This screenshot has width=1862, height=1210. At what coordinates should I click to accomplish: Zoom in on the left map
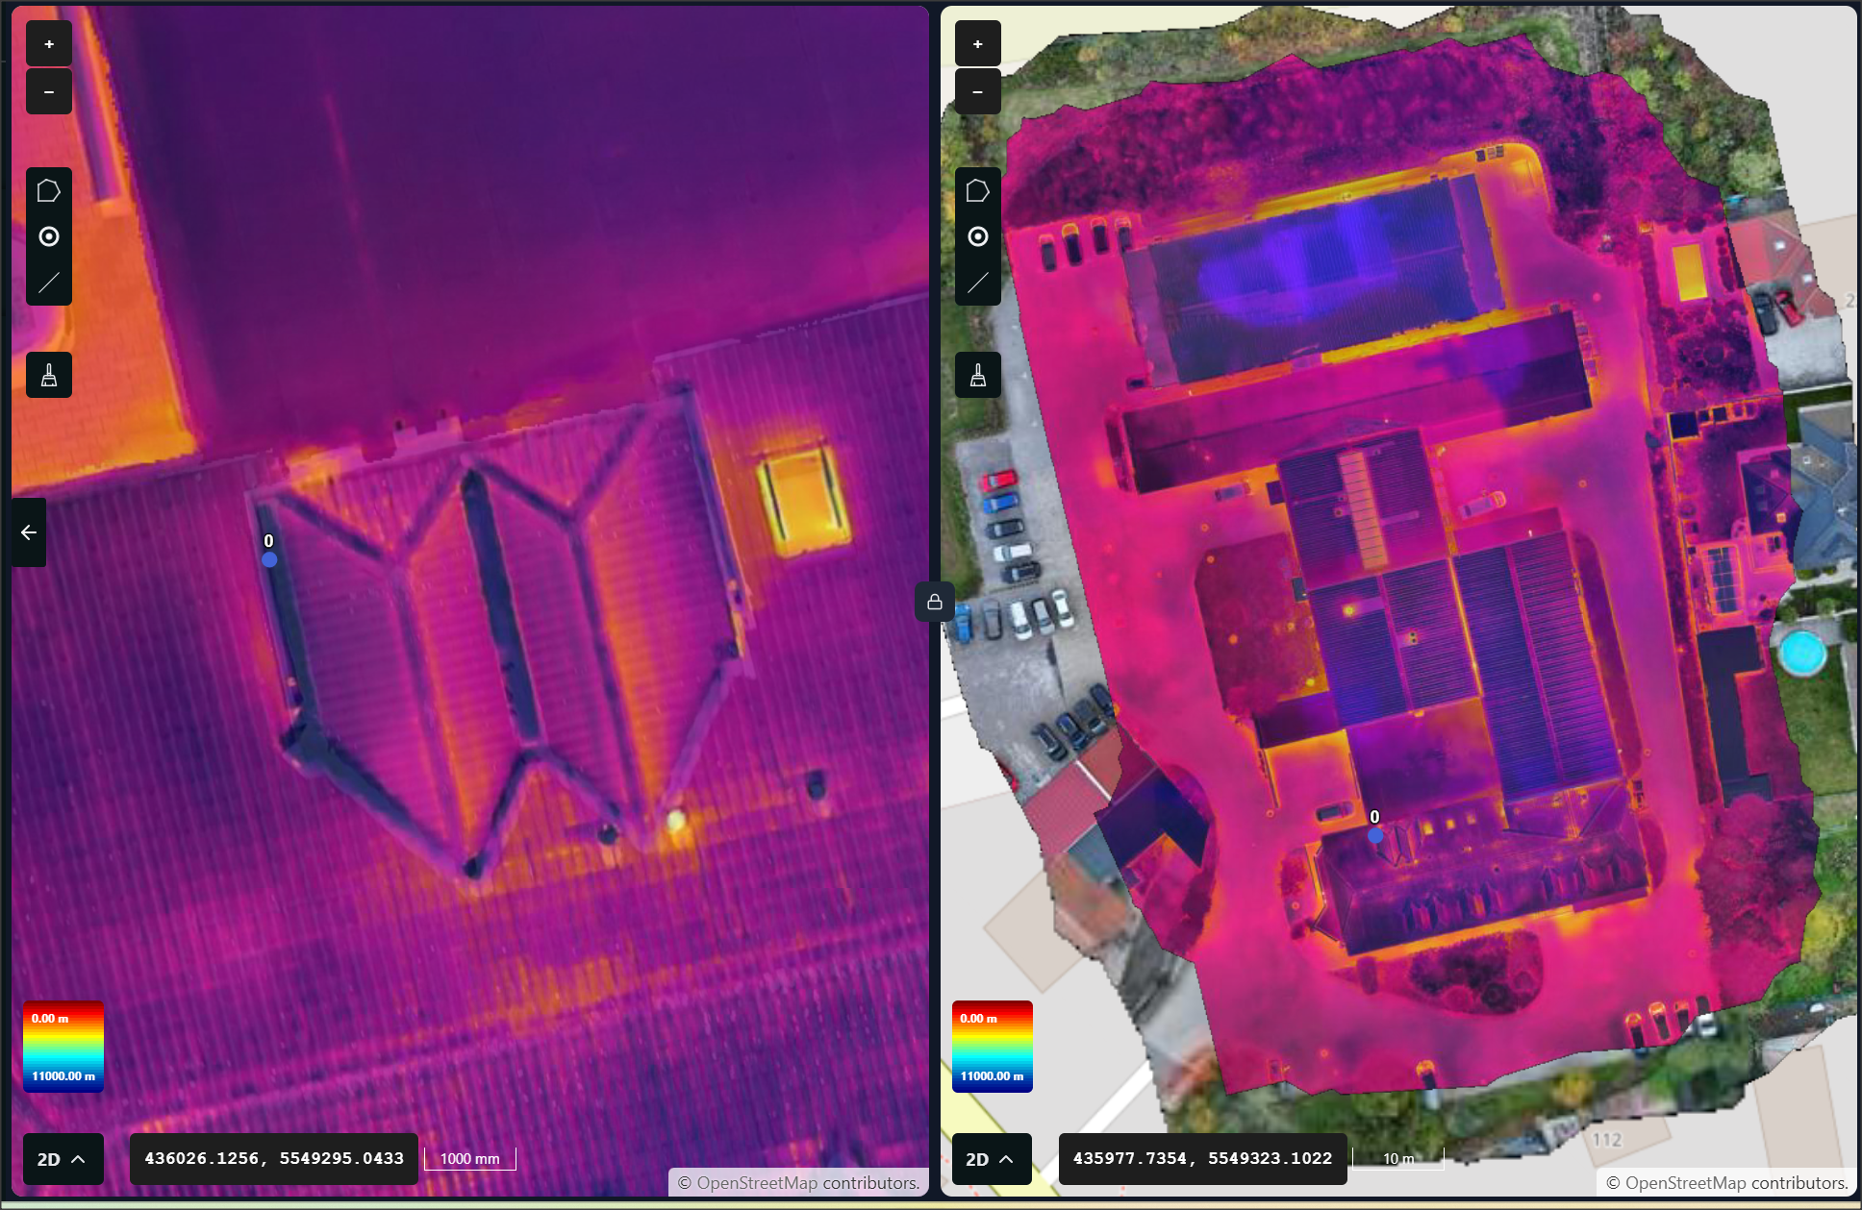pyautogui.click(x=49, y=44)
